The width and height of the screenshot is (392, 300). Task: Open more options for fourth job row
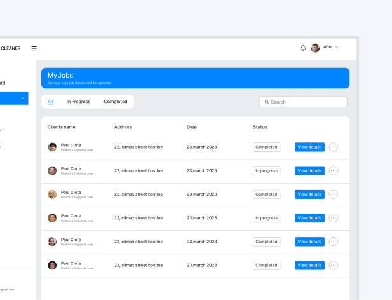[334, 218]
